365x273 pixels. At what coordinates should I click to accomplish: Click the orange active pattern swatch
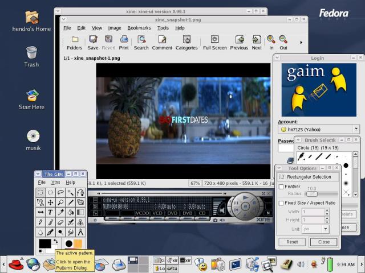click(x=78, y=244)
